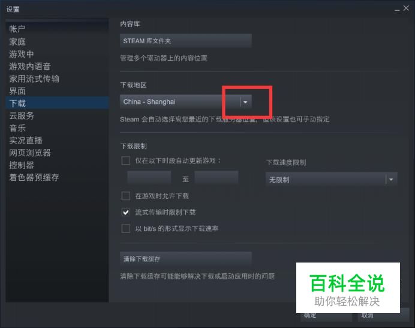This screenshot has width=415, height=328.
Task: Click the STEAM 库文件夹 button
Action: coord(185,41)
